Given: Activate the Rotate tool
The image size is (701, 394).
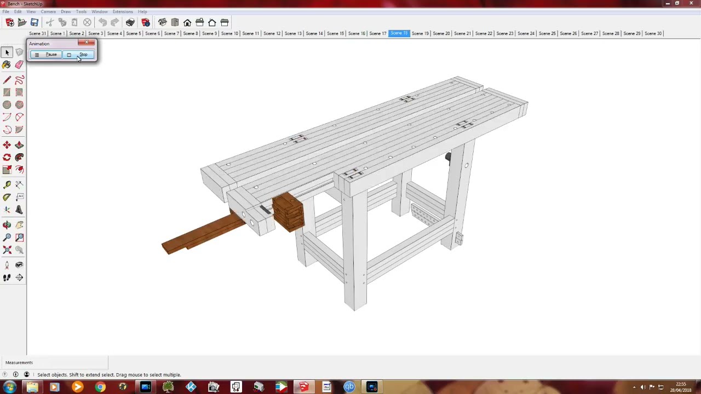Looking at the screenshot, I should coord(7,157).
